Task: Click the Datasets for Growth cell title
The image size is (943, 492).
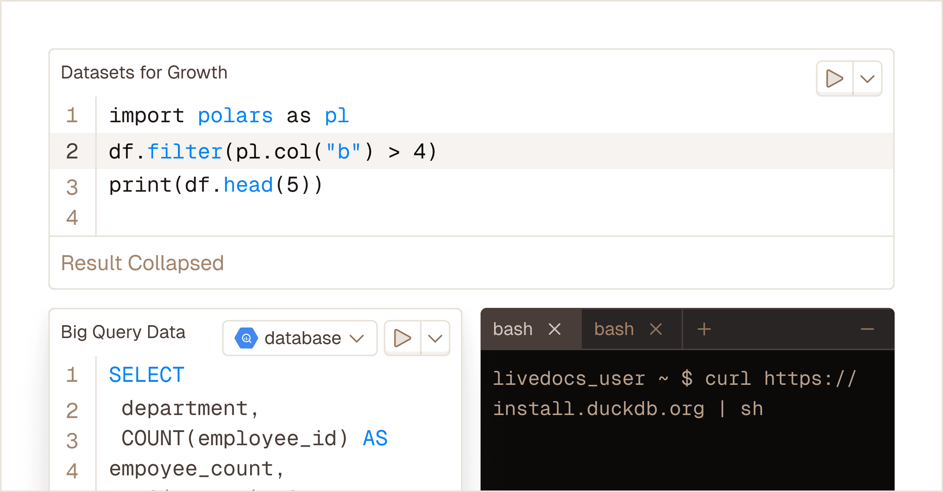Action: (x=144, y=72)
